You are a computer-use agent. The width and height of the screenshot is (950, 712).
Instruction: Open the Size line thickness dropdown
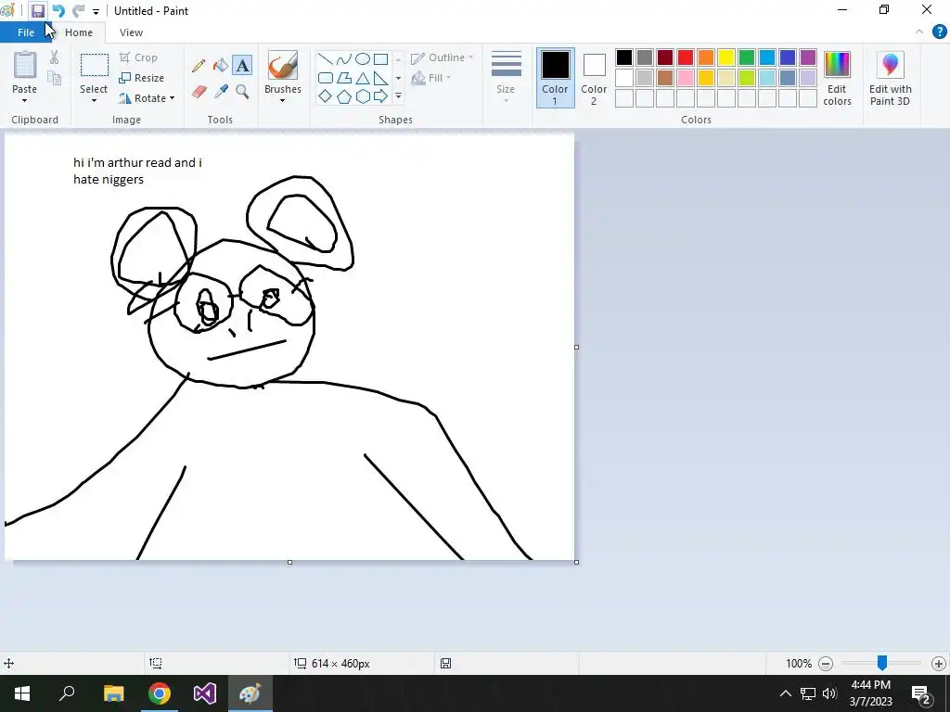(506, 78)
